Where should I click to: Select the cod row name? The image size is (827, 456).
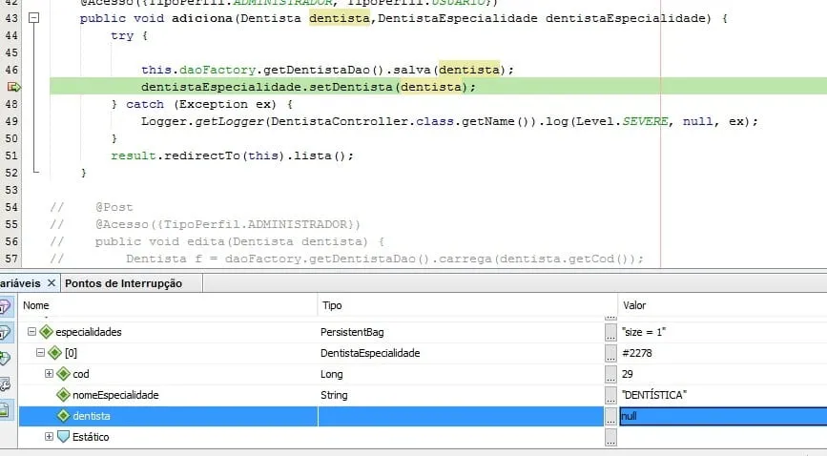(81, 374)
